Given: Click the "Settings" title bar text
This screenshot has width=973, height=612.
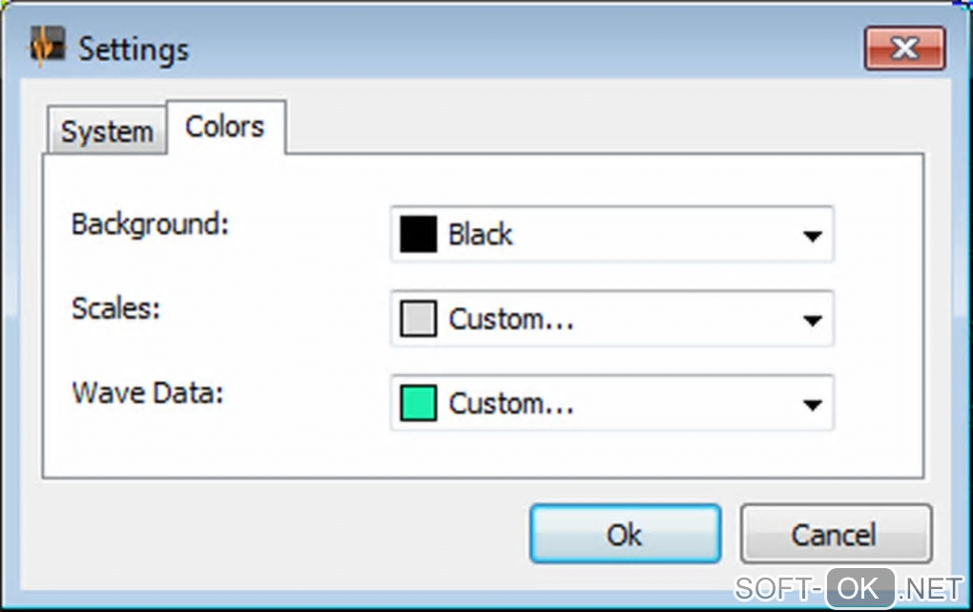Looking at the screenshot, I should coord(134,49).
